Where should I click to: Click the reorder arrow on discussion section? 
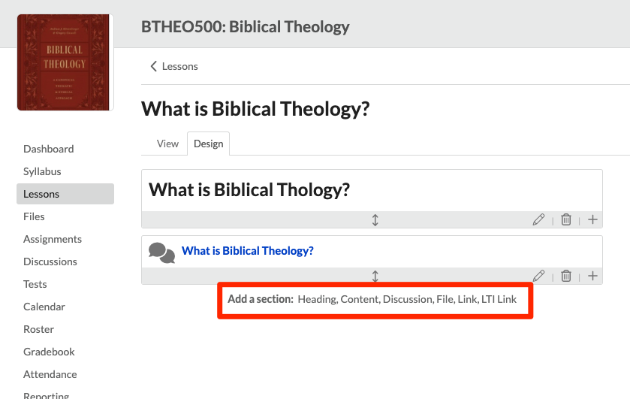[375, 277]
